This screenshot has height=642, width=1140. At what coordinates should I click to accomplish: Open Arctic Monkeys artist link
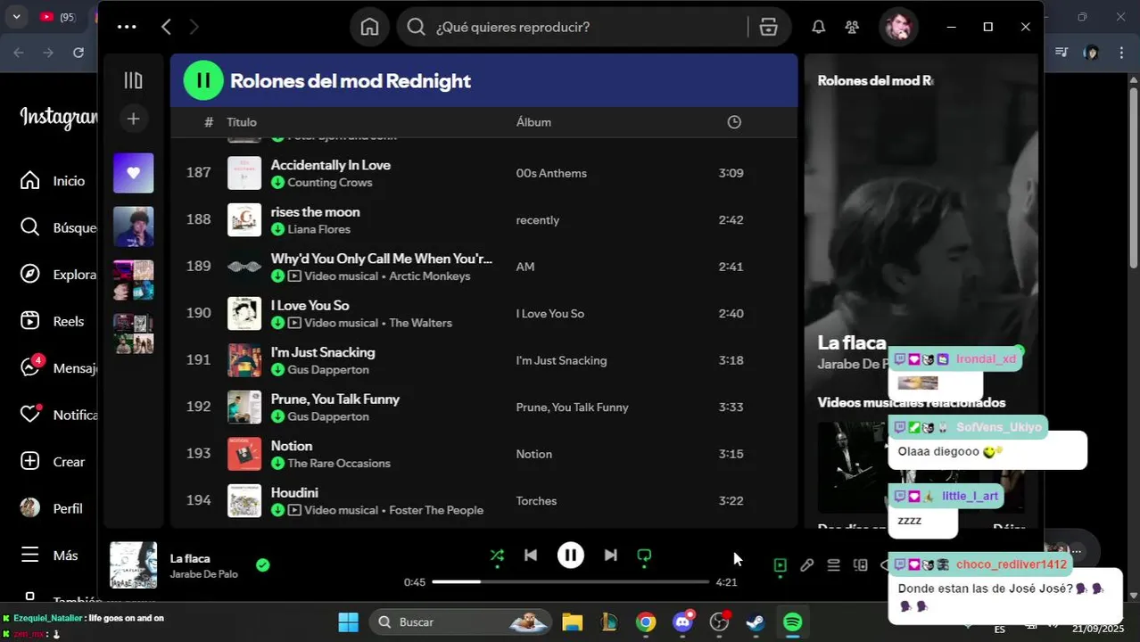click(x=429, y=276)
